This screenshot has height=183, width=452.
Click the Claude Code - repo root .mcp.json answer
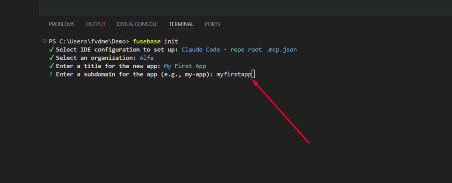(239, 49)
